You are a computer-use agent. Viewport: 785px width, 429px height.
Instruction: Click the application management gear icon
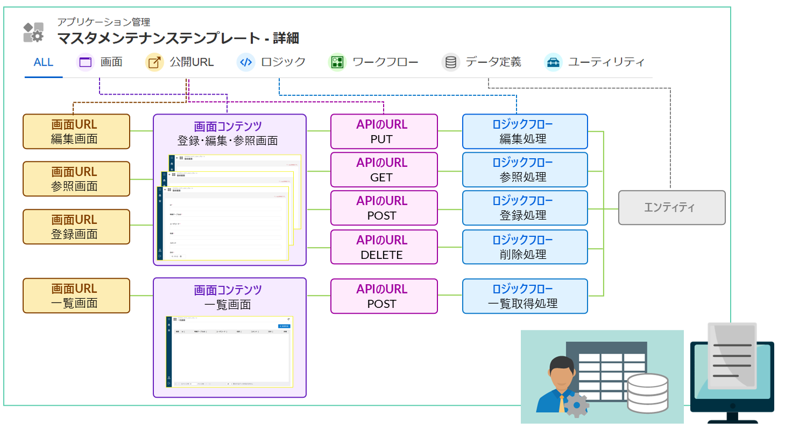[x=33, y=32]
